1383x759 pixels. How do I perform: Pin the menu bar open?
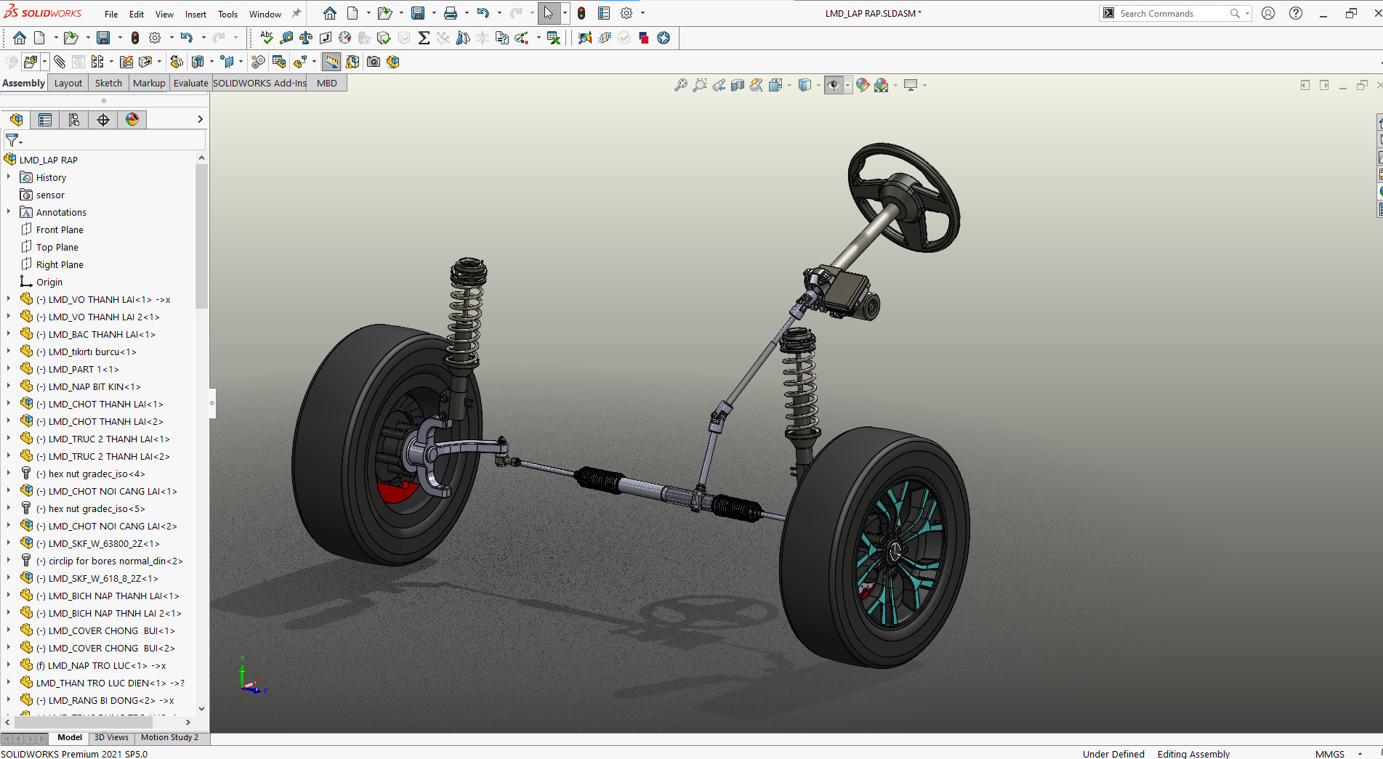297,13
